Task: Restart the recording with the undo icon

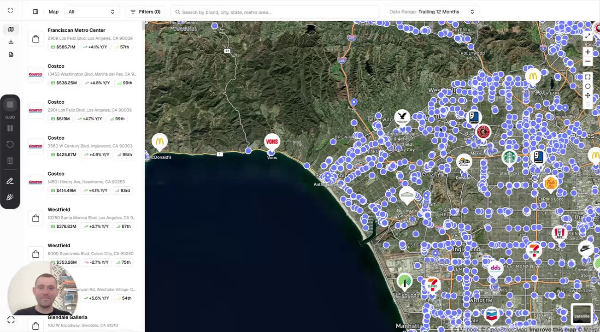Action: coord(10,144)
